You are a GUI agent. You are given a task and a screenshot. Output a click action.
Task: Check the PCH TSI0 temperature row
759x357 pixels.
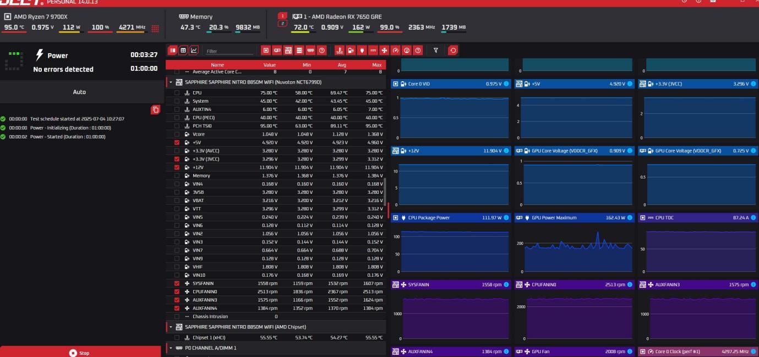pos(177,125)
